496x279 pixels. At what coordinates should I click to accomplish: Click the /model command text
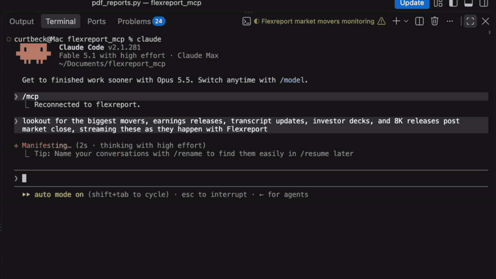pos(292,80)
